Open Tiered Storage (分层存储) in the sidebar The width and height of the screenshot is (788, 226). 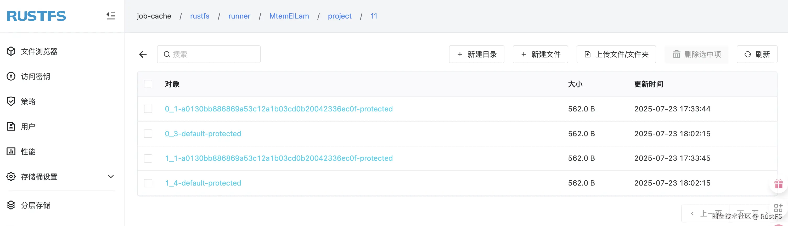(x=36, y=205)
